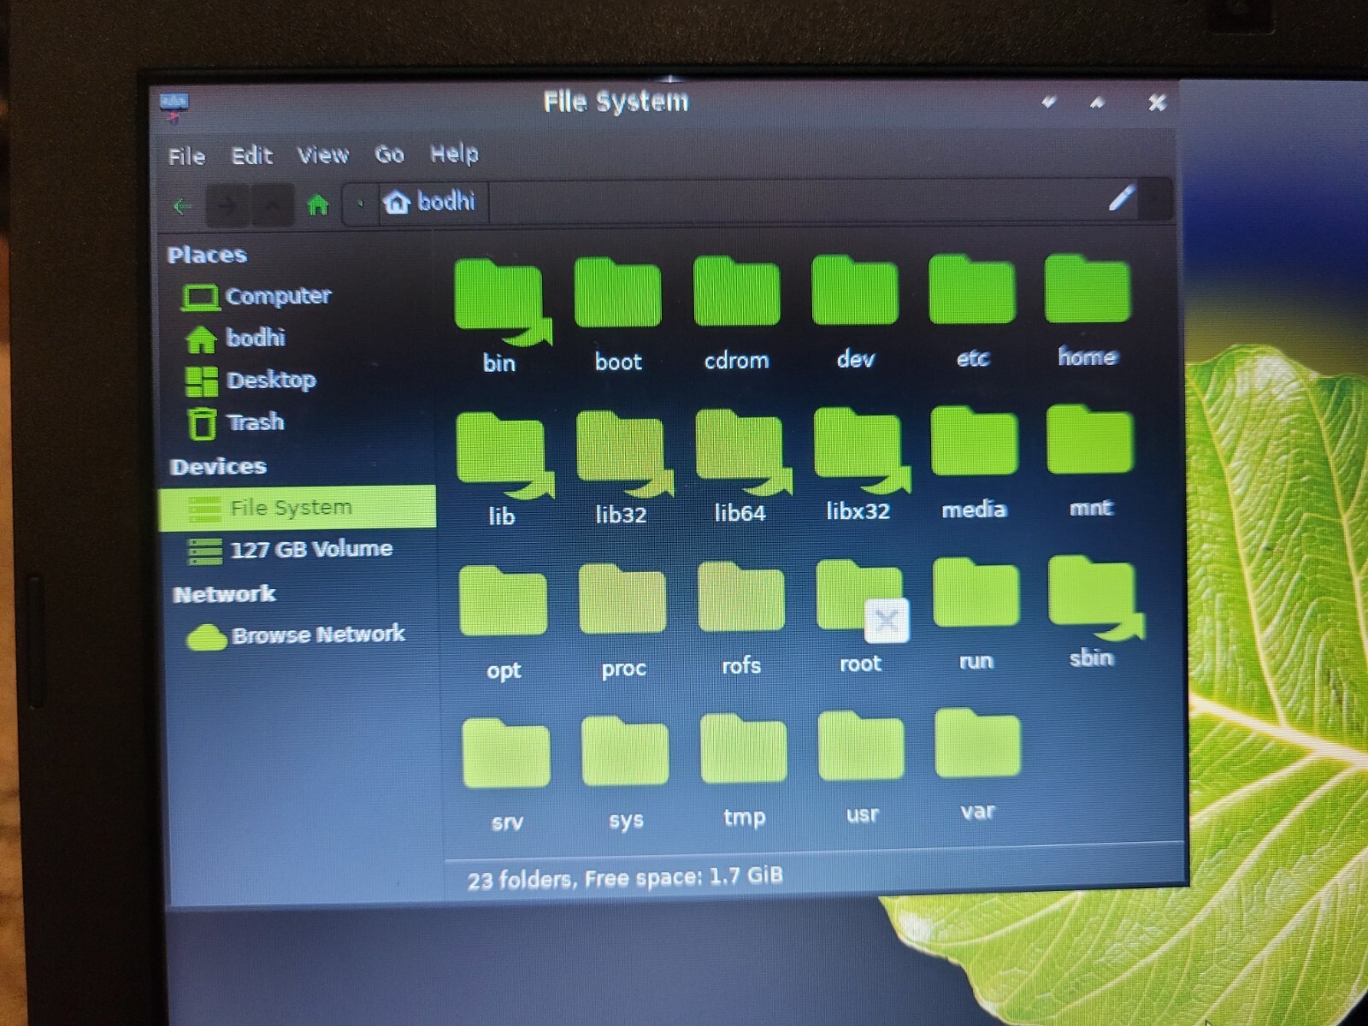Click the pencil edit-location icon
Viewport: 1368px width, 1026px height.
coord(1122,198)
